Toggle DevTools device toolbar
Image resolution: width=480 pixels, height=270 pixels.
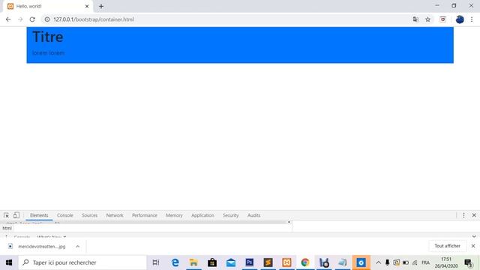pos(16,215)
